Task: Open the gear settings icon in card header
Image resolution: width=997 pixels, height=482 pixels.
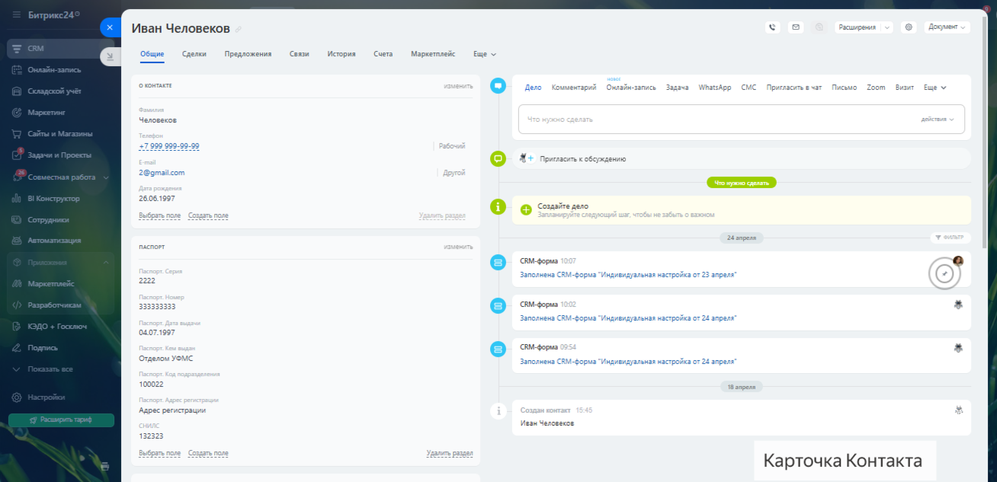Action: pyautogui.click(x=908, y=27)
